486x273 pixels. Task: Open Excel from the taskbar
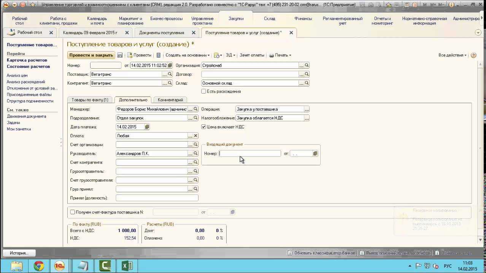tap(127, 266)
